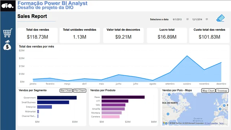231x130 pixels.
Task: Click 'Total das vendas por mês' title
Action: click(x=36, y=47)
